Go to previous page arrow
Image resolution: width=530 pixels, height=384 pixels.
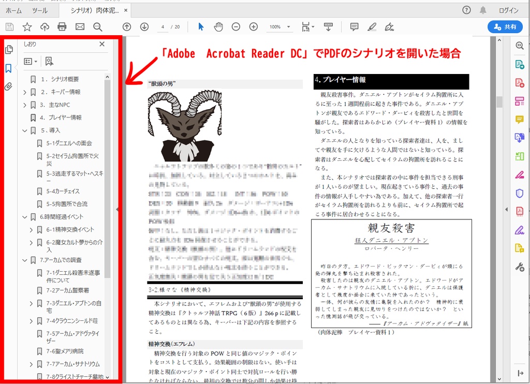[127, 27]
